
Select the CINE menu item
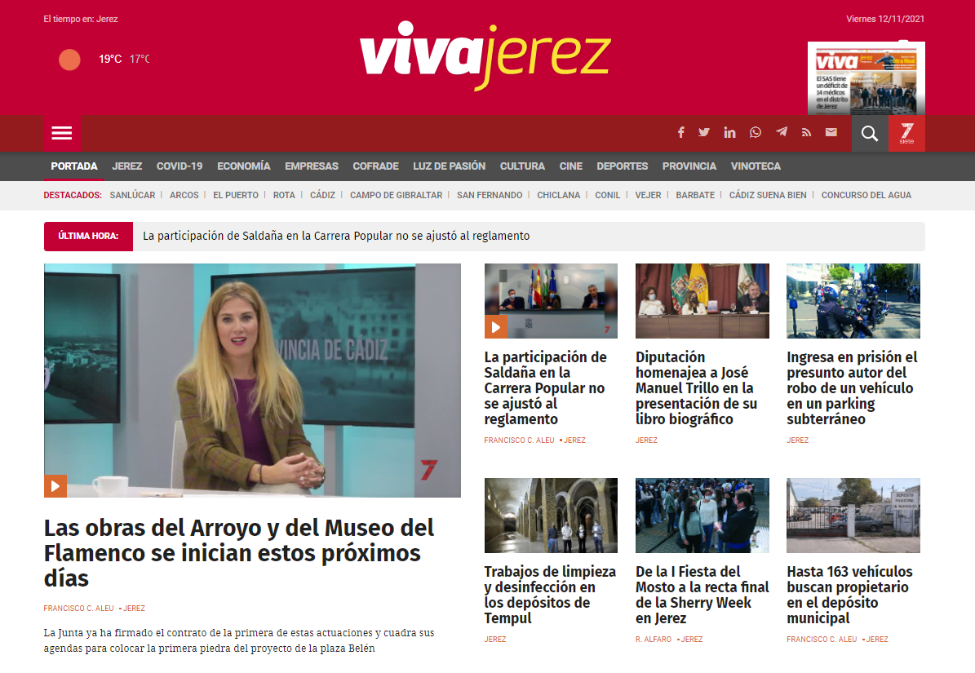pyautogui.click(x=571, y=166)
